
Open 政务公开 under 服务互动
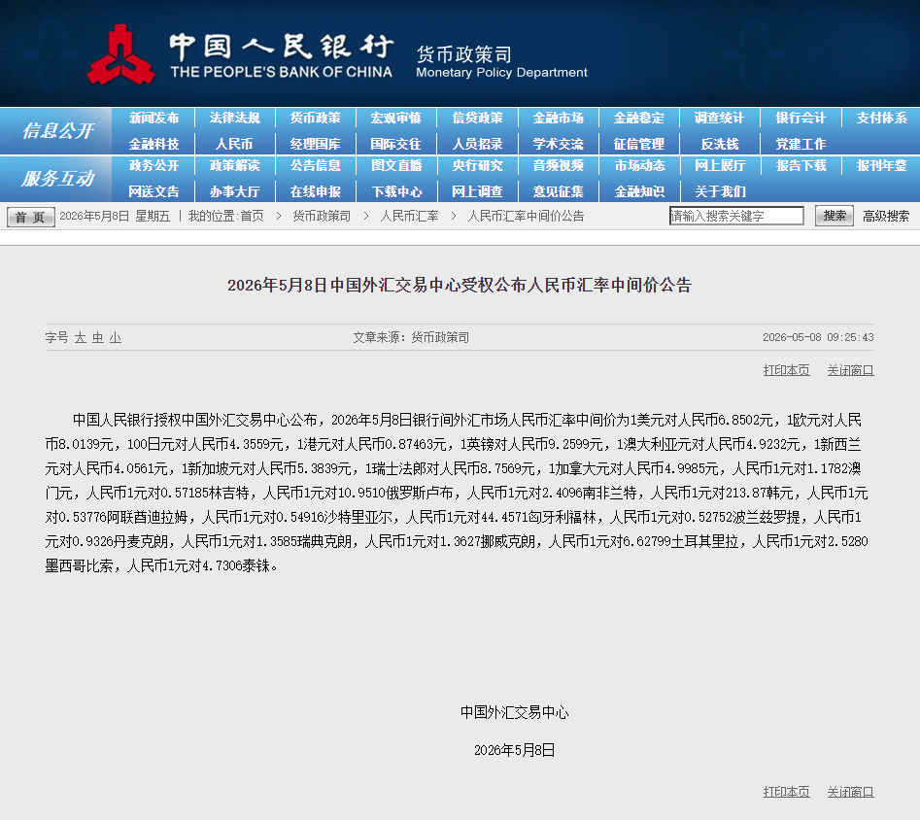point(153,165)
